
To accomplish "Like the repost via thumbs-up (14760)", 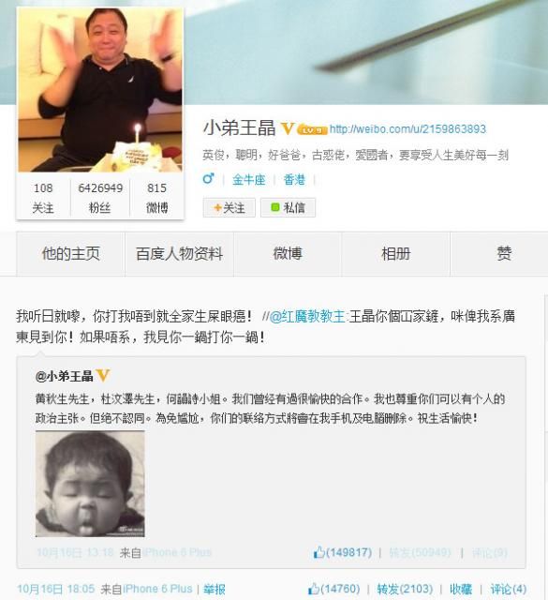I will point(334,588).
